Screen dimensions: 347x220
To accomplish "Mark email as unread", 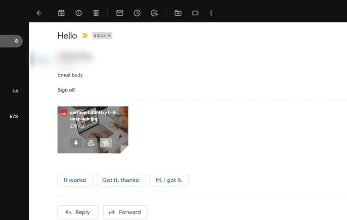I will tap(120, 13).
